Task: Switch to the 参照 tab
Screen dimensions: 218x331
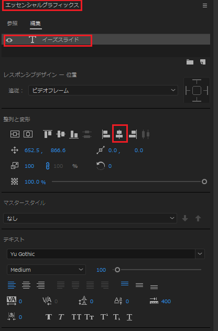Action: 12,23
